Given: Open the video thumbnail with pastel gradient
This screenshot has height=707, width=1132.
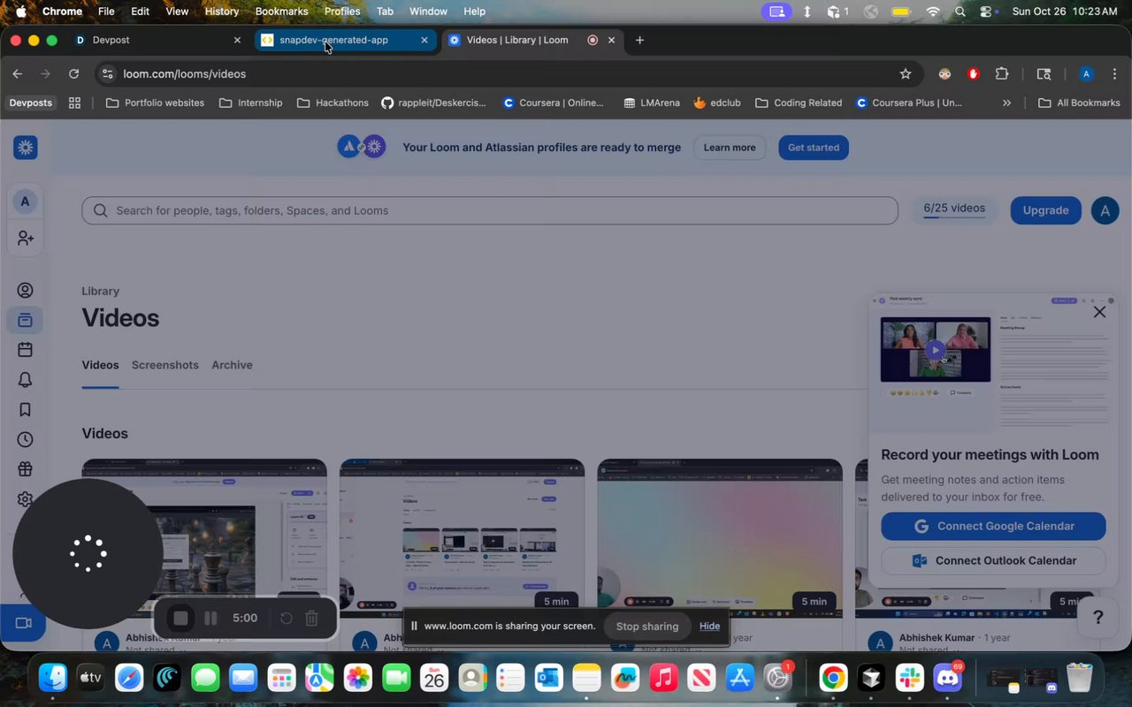Looking at the screenshot, I should click(x=720, y=538).
